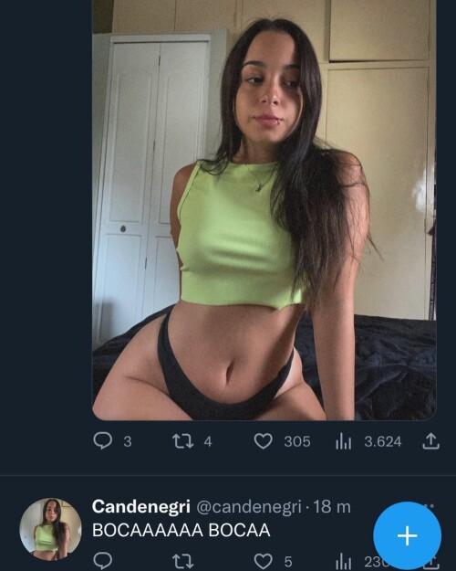Open the 3.624 views number on the photo tweet
The height and width of the screenshot is (571, 456).
click(x=383, y=441)
